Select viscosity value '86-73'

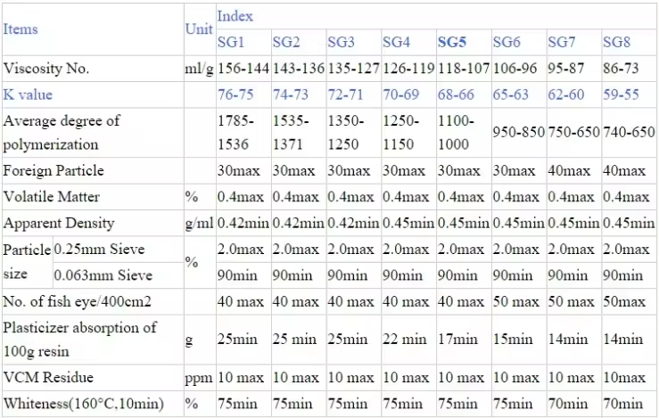pyautogui.click(x=621, y=68)
